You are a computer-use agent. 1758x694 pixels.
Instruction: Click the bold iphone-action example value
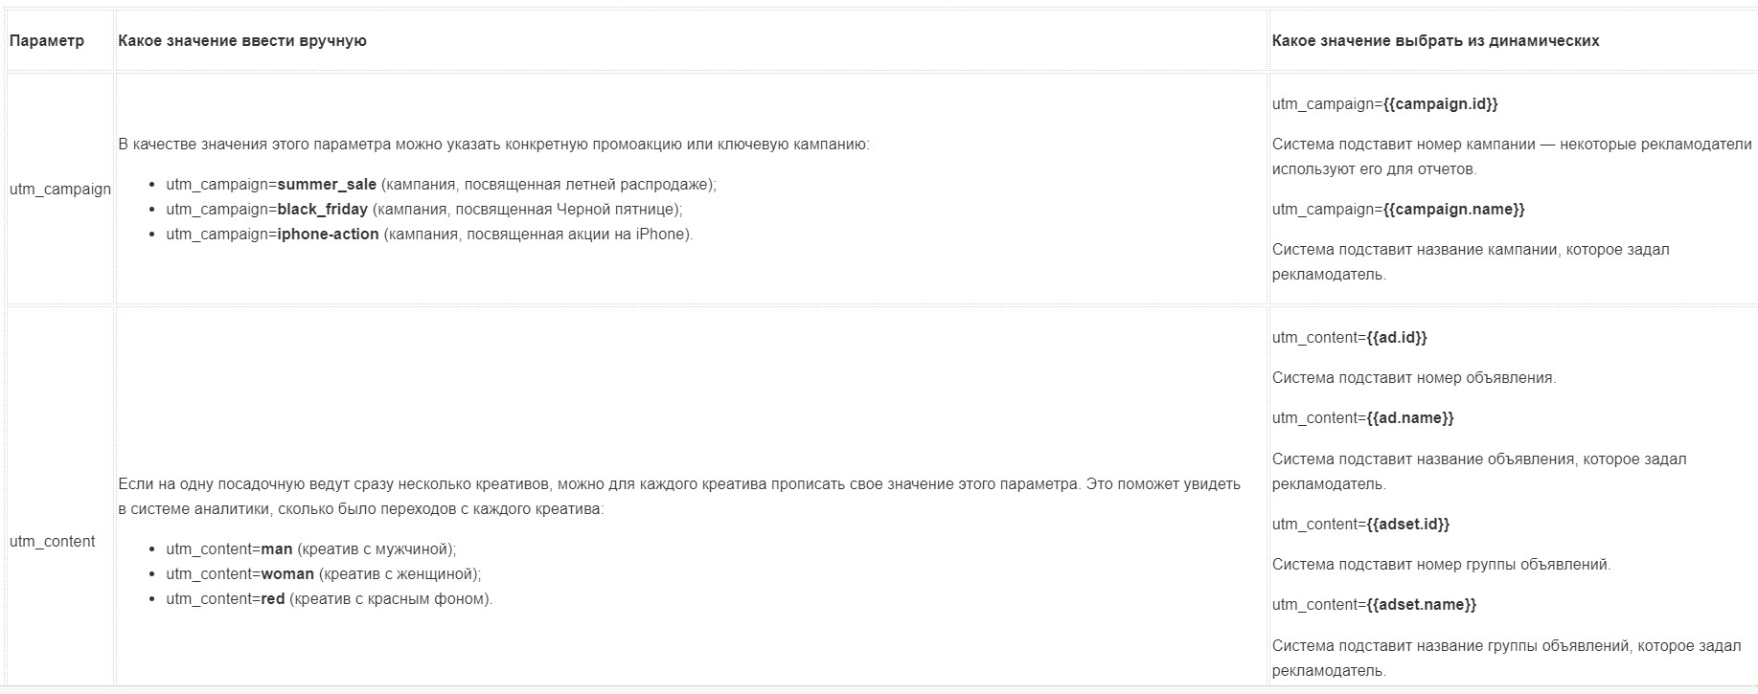click(328, 235)
